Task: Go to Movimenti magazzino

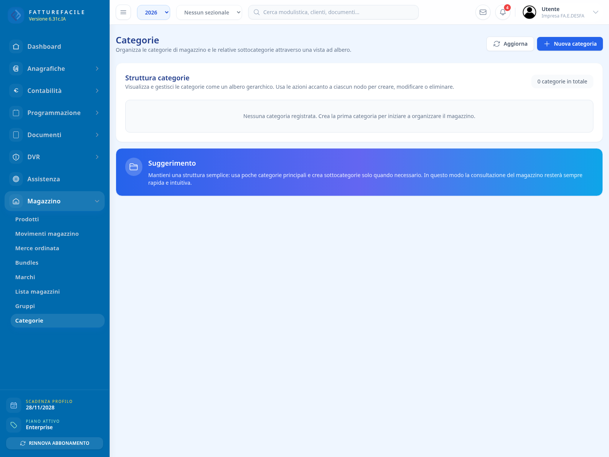Action: tap(47, 234)
